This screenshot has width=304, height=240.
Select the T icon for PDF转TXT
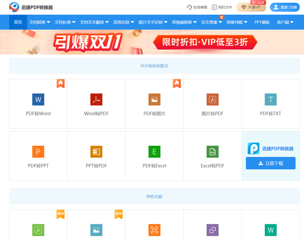pos(271,99)
